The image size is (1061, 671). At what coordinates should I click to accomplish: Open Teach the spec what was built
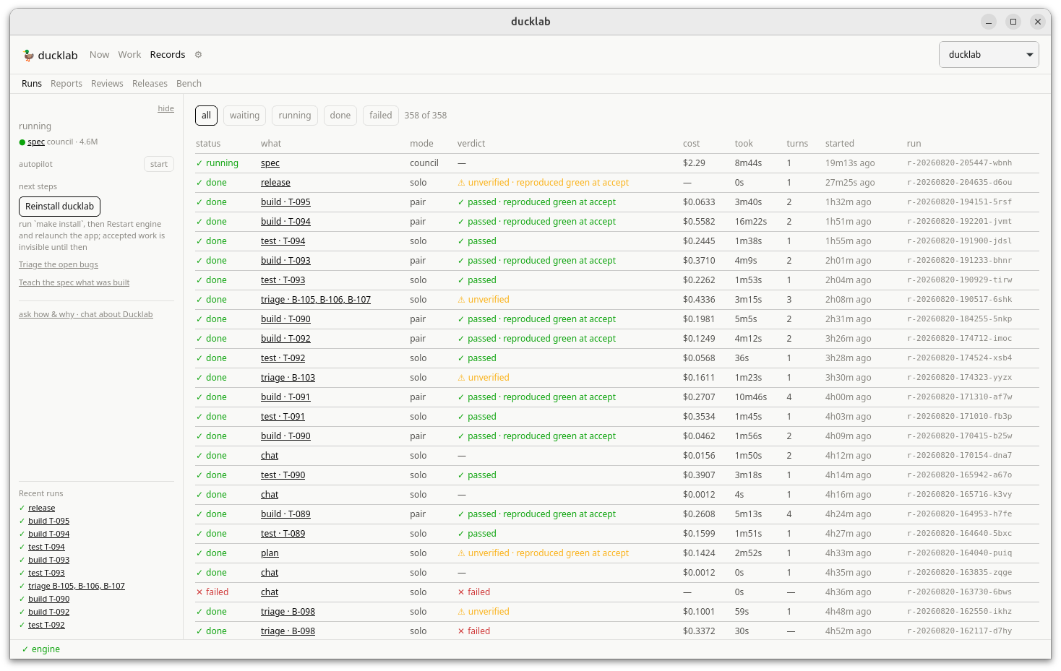(74, 283)
